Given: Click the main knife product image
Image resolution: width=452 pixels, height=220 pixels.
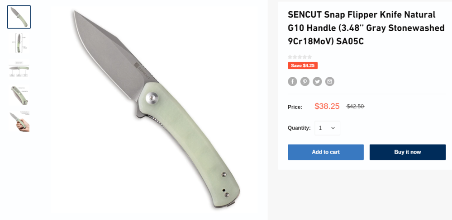Looking at the screenshot, I should point(157,109).
